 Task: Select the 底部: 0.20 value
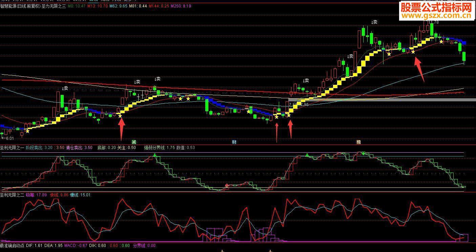point(106,147)
